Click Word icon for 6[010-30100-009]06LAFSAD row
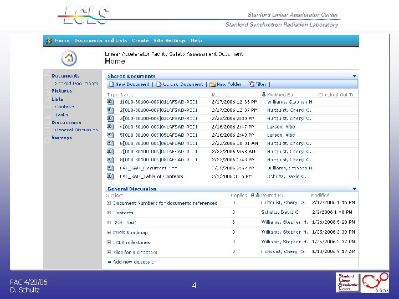This screenshot has height=299, width=399. tap(110, 143)
